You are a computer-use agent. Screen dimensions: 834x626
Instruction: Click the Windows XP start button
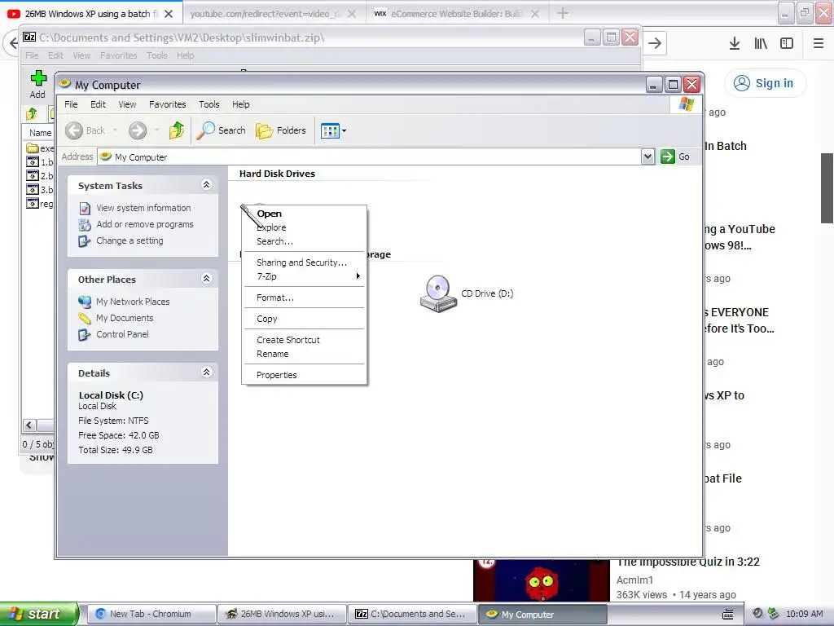click(37, 615)
